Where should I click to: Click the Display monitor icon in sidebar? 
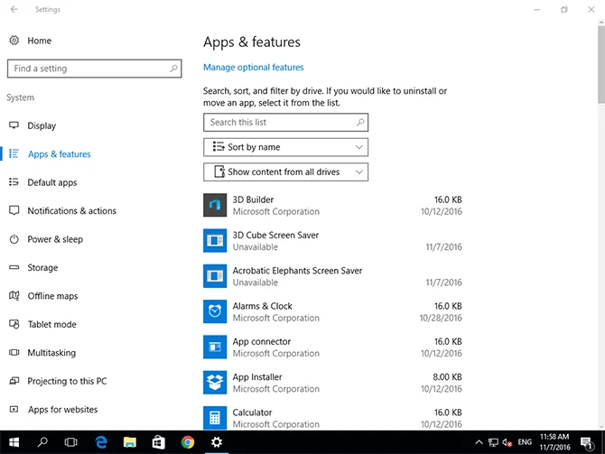[14, 125]
